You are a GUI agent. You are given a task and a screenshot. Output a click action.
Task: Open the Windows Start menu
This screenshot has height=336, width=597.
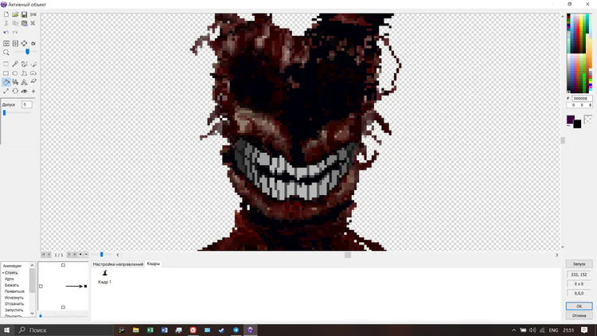point(6,330)
